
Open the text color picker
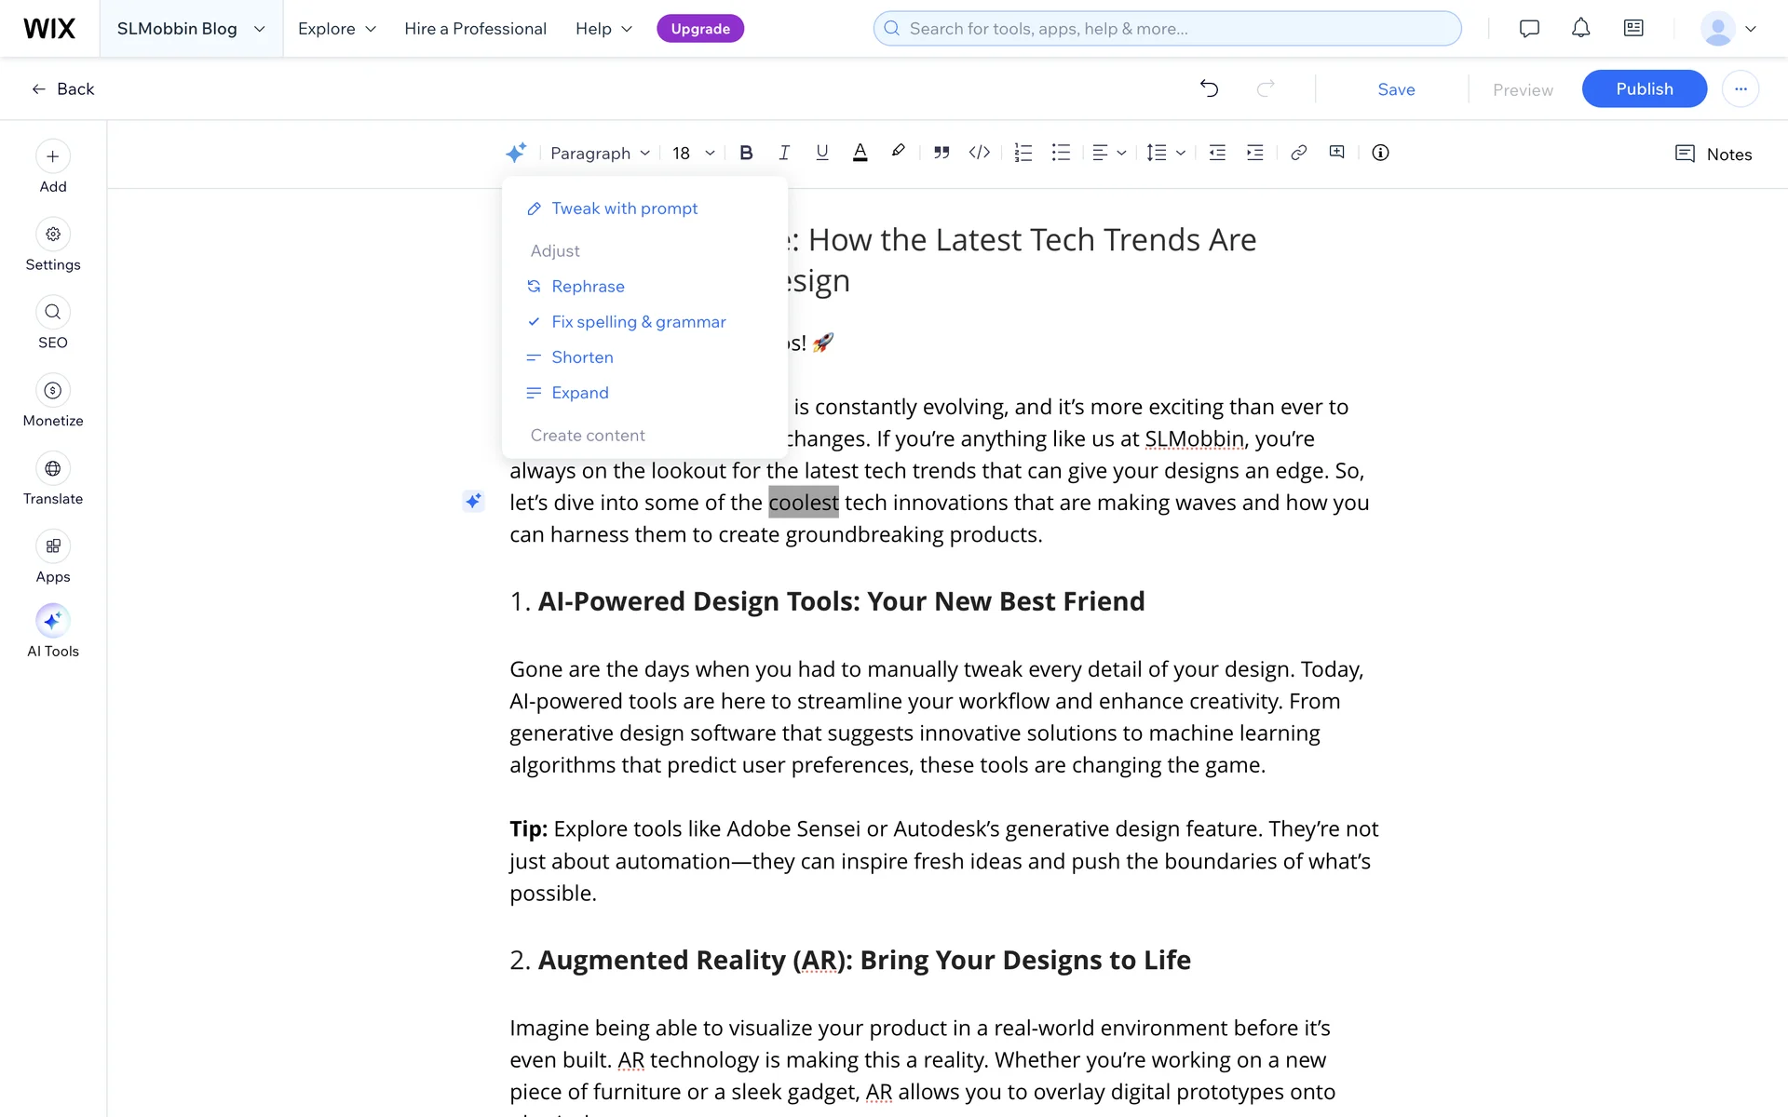860,153
